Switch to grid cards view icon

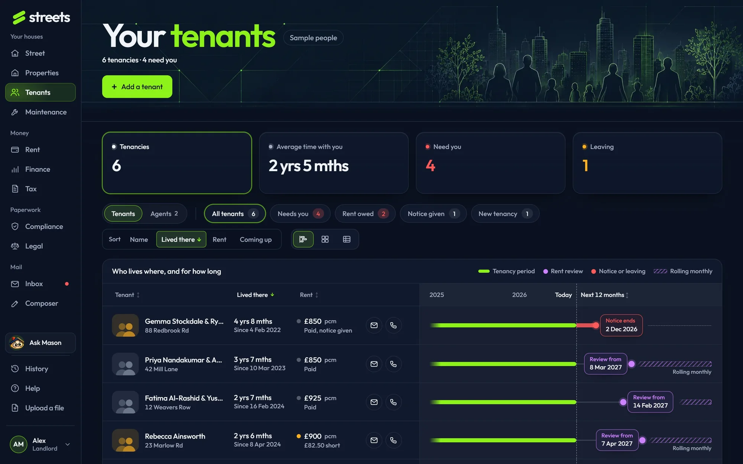coord(325,239)
